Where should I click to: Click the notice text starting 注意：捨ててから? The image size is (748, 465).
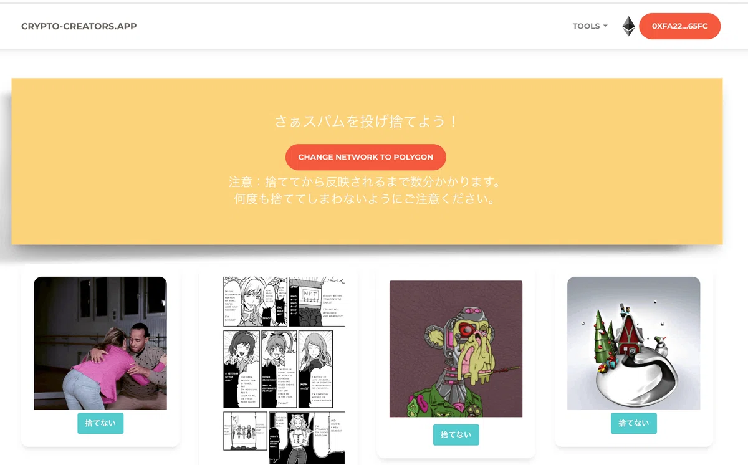[366, 183]
